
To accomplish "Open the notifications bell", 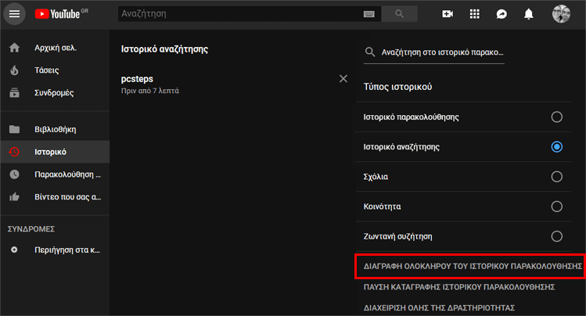I will coord(528,14).
